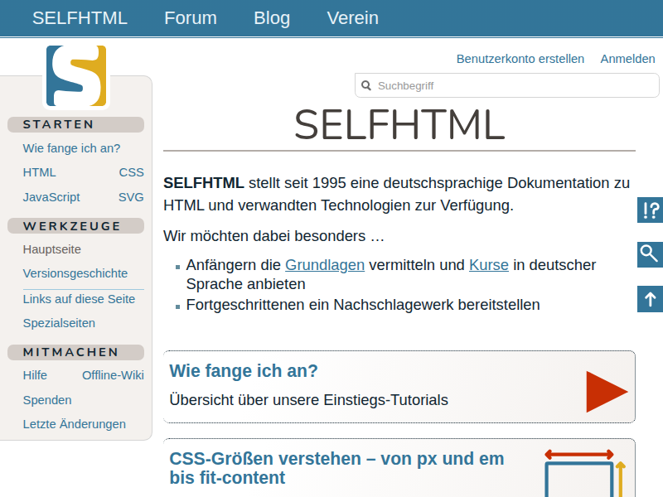Click text 'Übersicht über unsere Einstiegs-Tutorials'
Image resolution: width=663 pixels, height=497 pixels.
point(308,400)
